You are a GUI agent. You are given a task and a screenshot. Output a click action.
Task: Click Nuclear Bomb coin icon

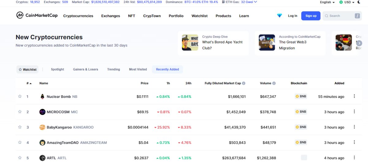pyautogui.click(x=42, y=97)
